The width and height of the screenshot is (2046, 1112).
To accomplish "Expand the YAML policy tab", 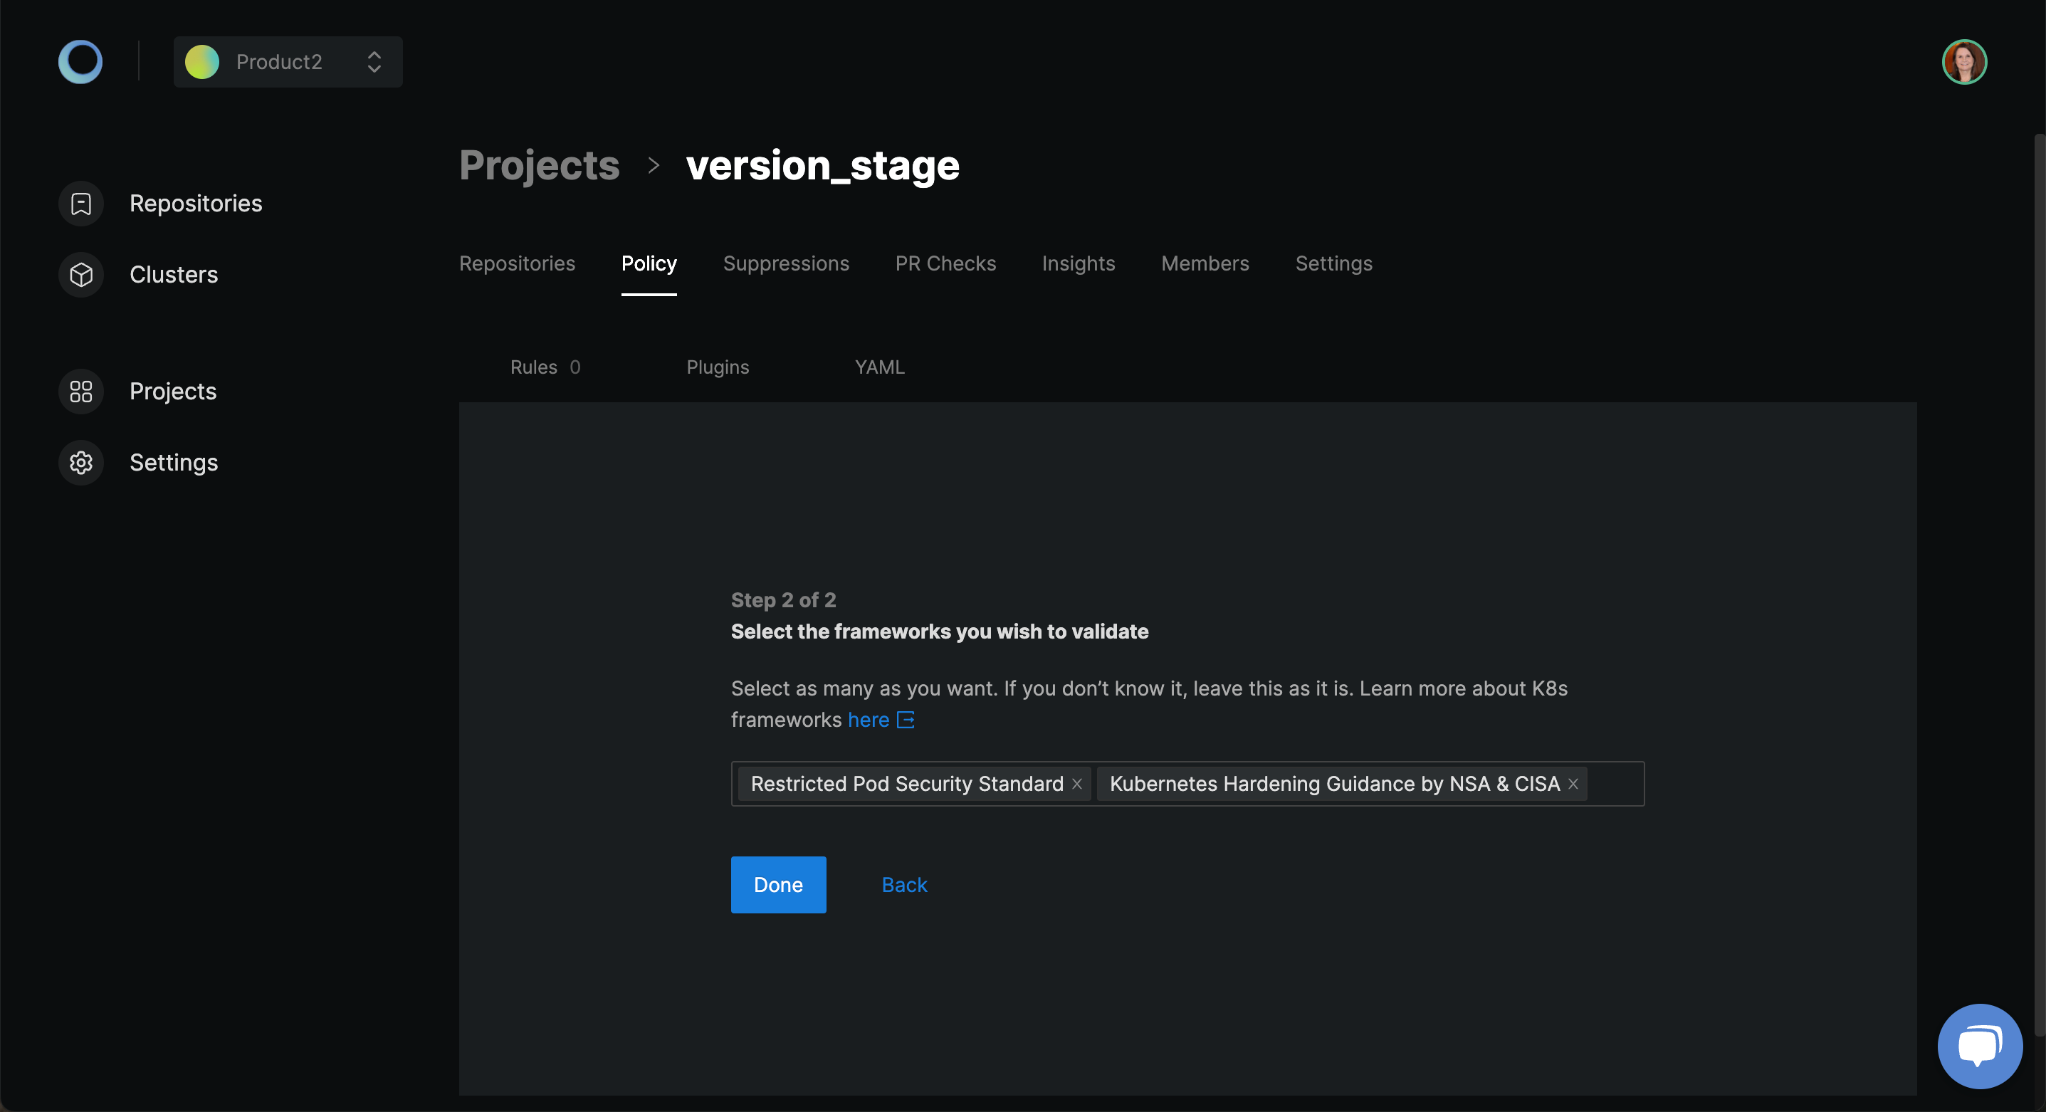I will (879, 366).
